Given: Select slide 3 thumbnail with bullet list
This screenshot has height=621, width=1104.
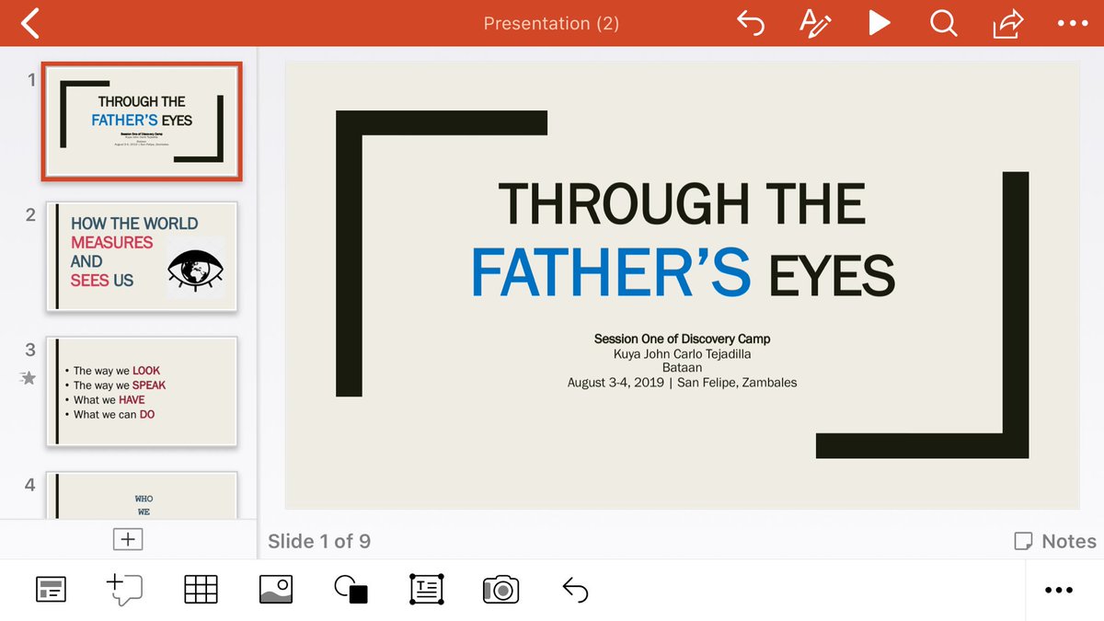Looking at the screenshot, I should click(142, 391).
